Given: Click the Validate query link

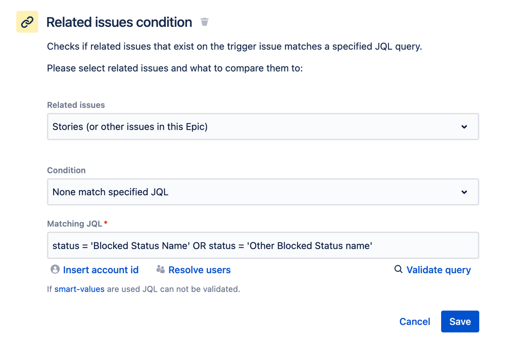Looking at the screenshot, I should pos(439,270).
